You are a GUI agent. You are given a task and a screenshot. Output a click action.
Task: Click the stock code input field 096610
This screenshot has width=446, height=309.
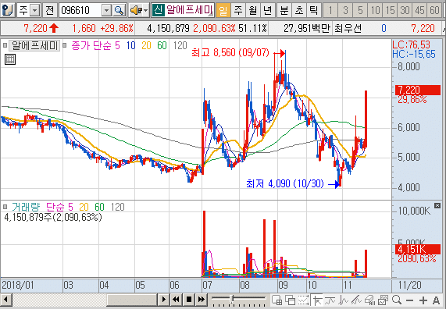tap(80, 11)
